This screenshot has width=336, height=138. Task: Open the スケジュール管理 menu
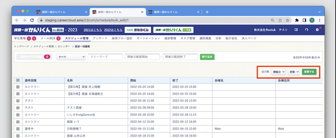click(77, 38)
